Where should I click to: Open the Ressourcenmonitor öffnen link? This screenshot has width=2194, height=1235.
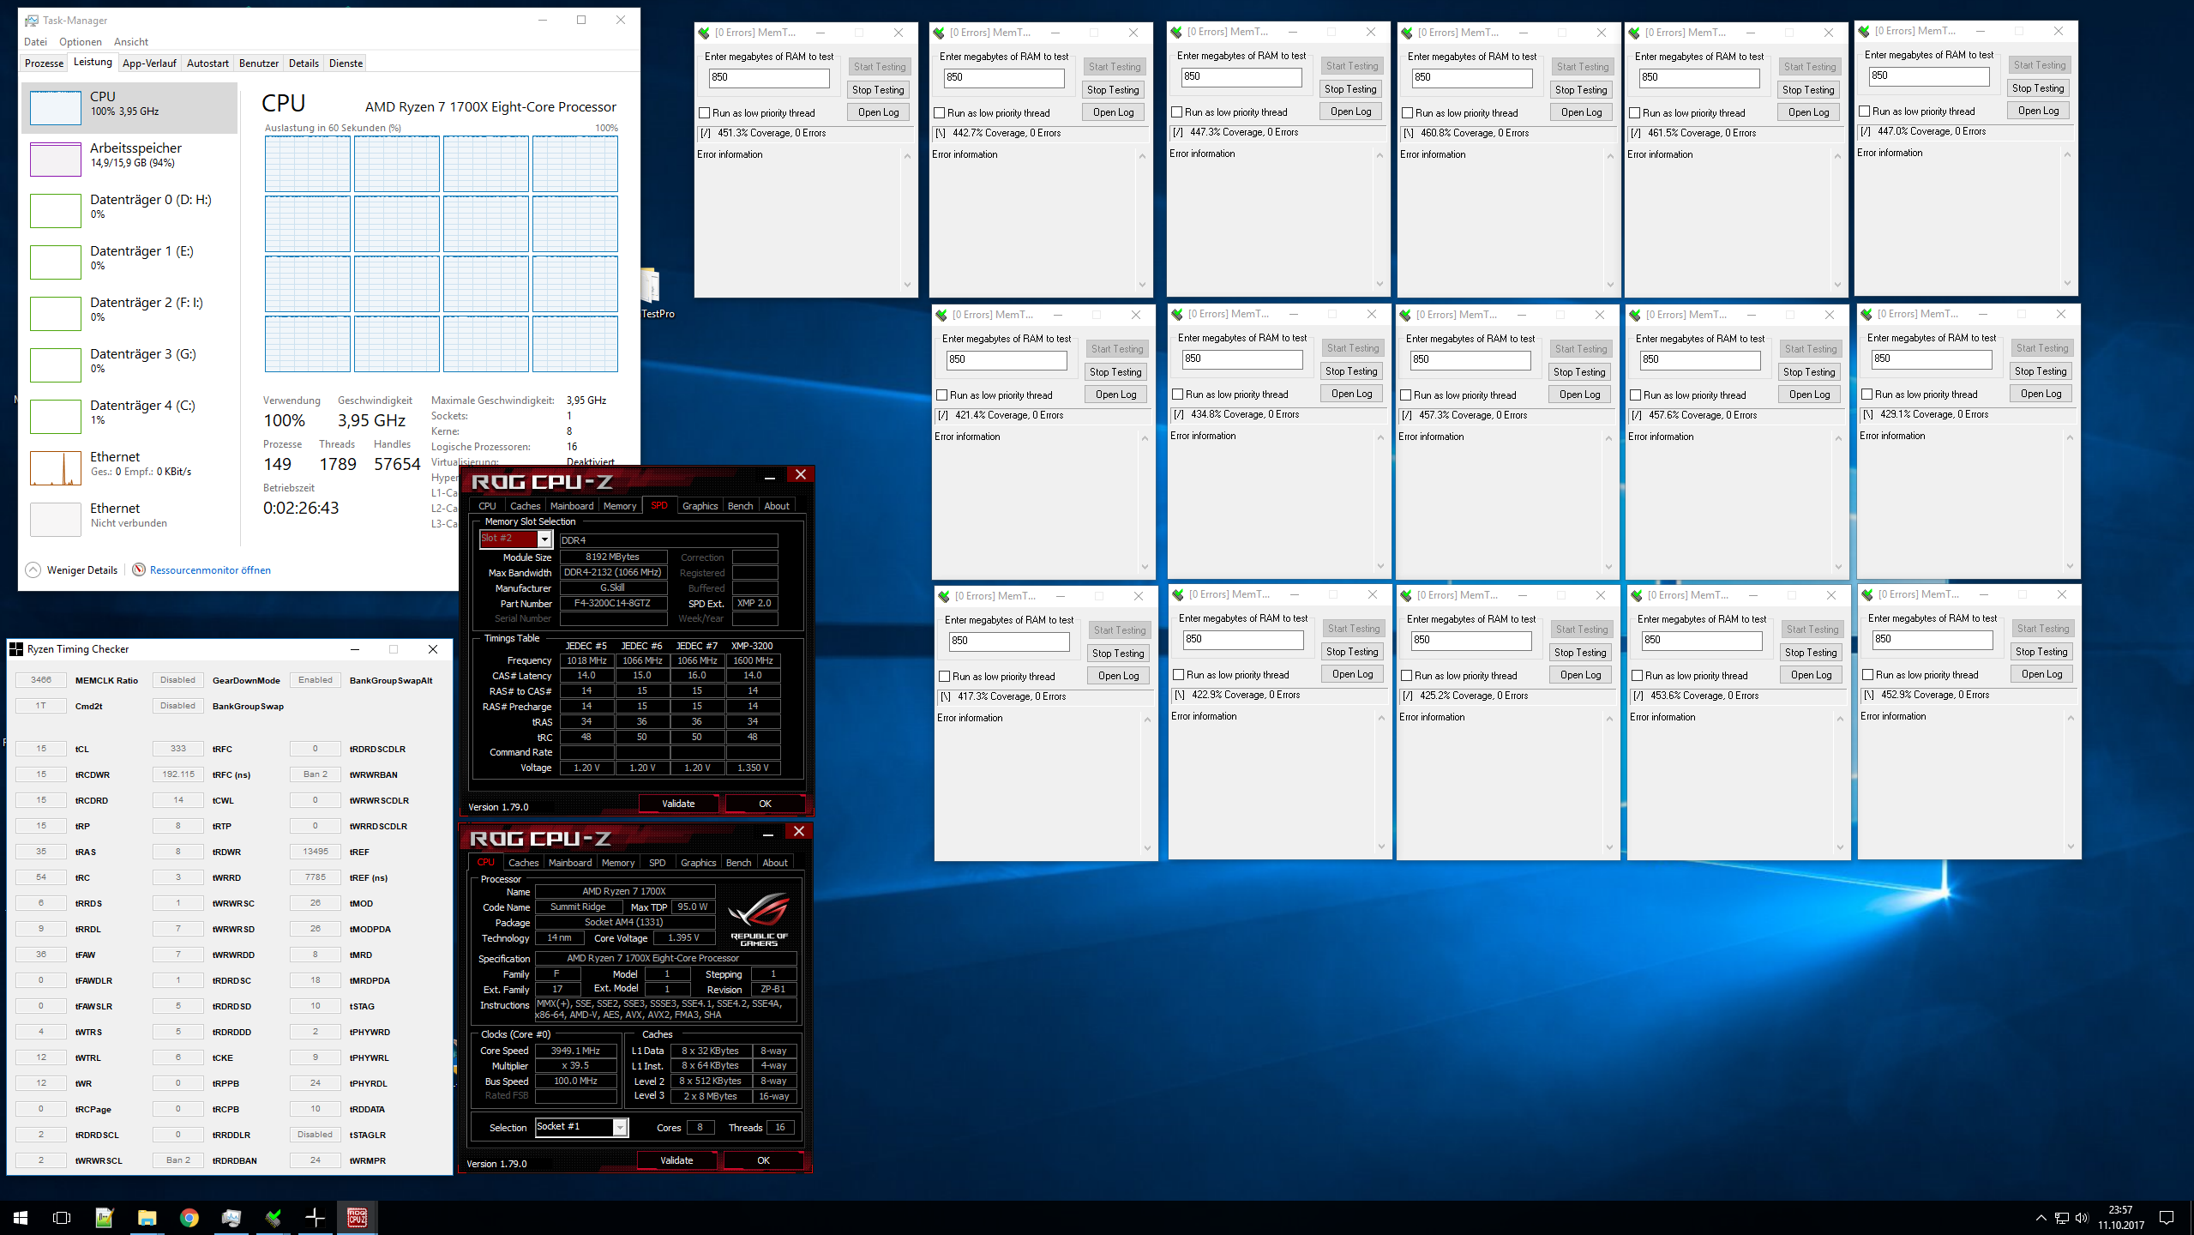coord(210,569)
